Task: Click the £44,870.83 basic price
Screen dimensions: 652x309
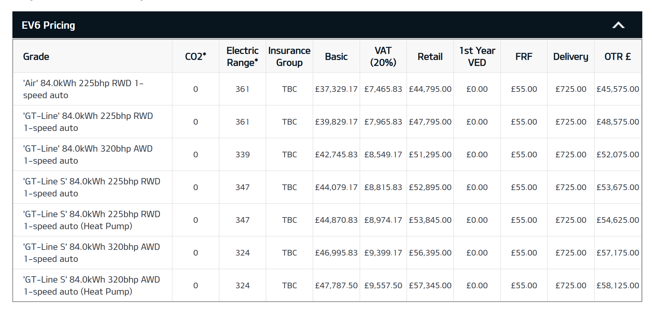Action: click(x=336, y=220)
